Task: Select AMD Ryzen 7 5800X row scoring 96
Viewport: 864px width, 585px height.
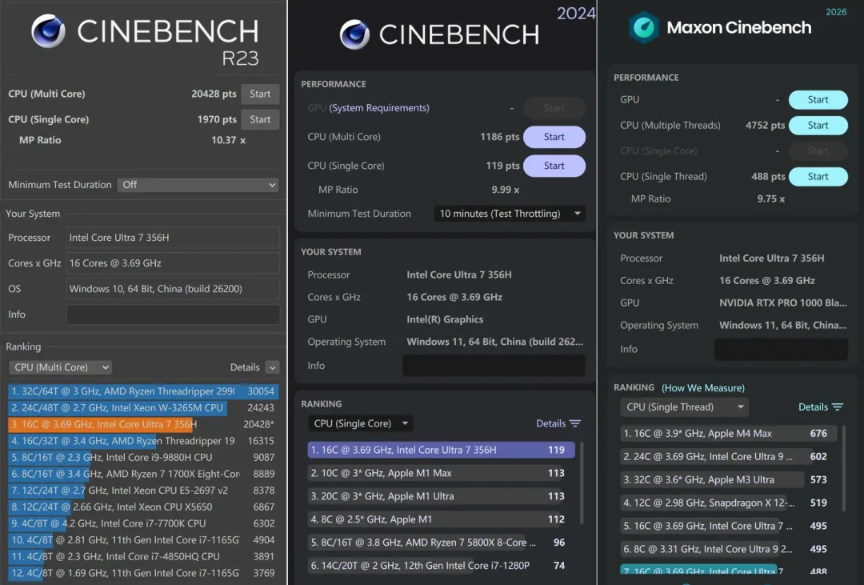Action: (x=441, y=543)
